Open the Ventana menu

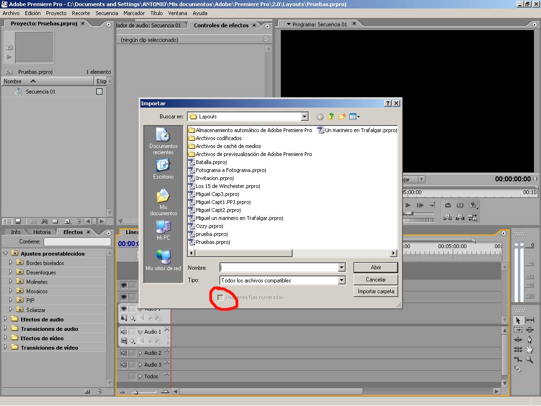coord(178,13)
